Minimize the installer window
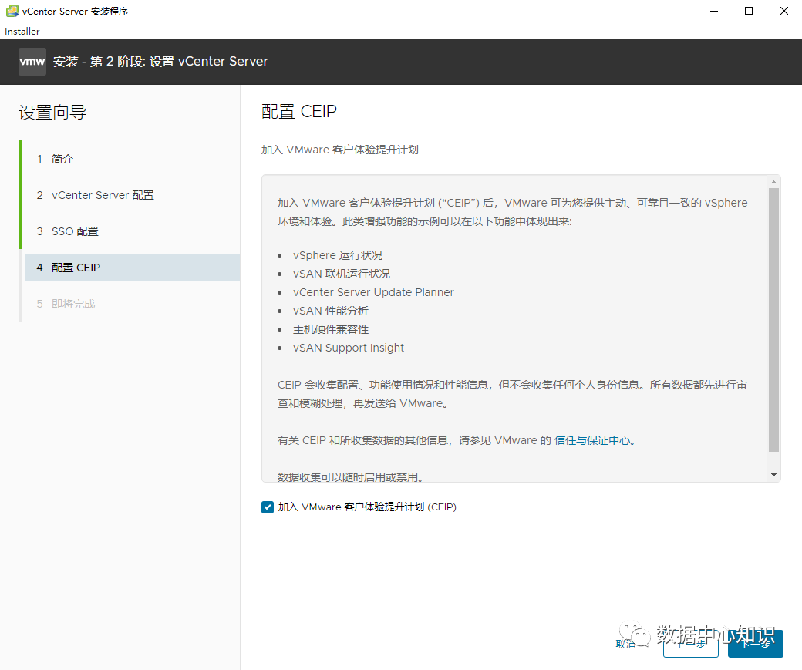This screenshot has width=802, height=670. [714, 11]
